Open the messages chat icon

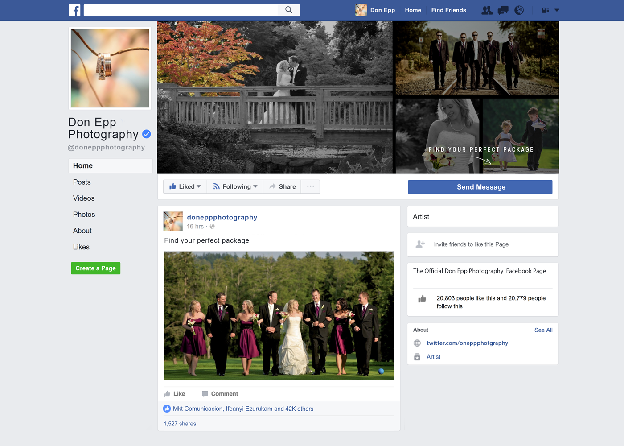click(503, 10)
